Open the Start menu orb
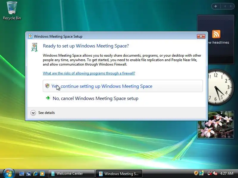Viewport: 238px width, 178px height. (9, 173)
